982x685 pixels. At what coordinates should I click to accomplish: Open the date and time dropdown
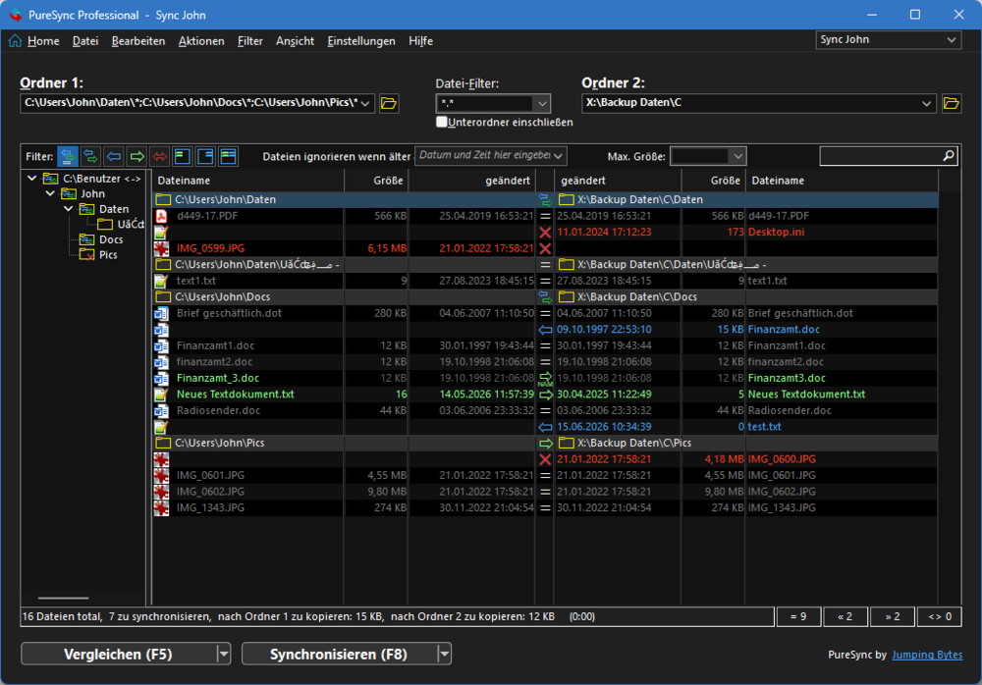(x=558, y=155)
